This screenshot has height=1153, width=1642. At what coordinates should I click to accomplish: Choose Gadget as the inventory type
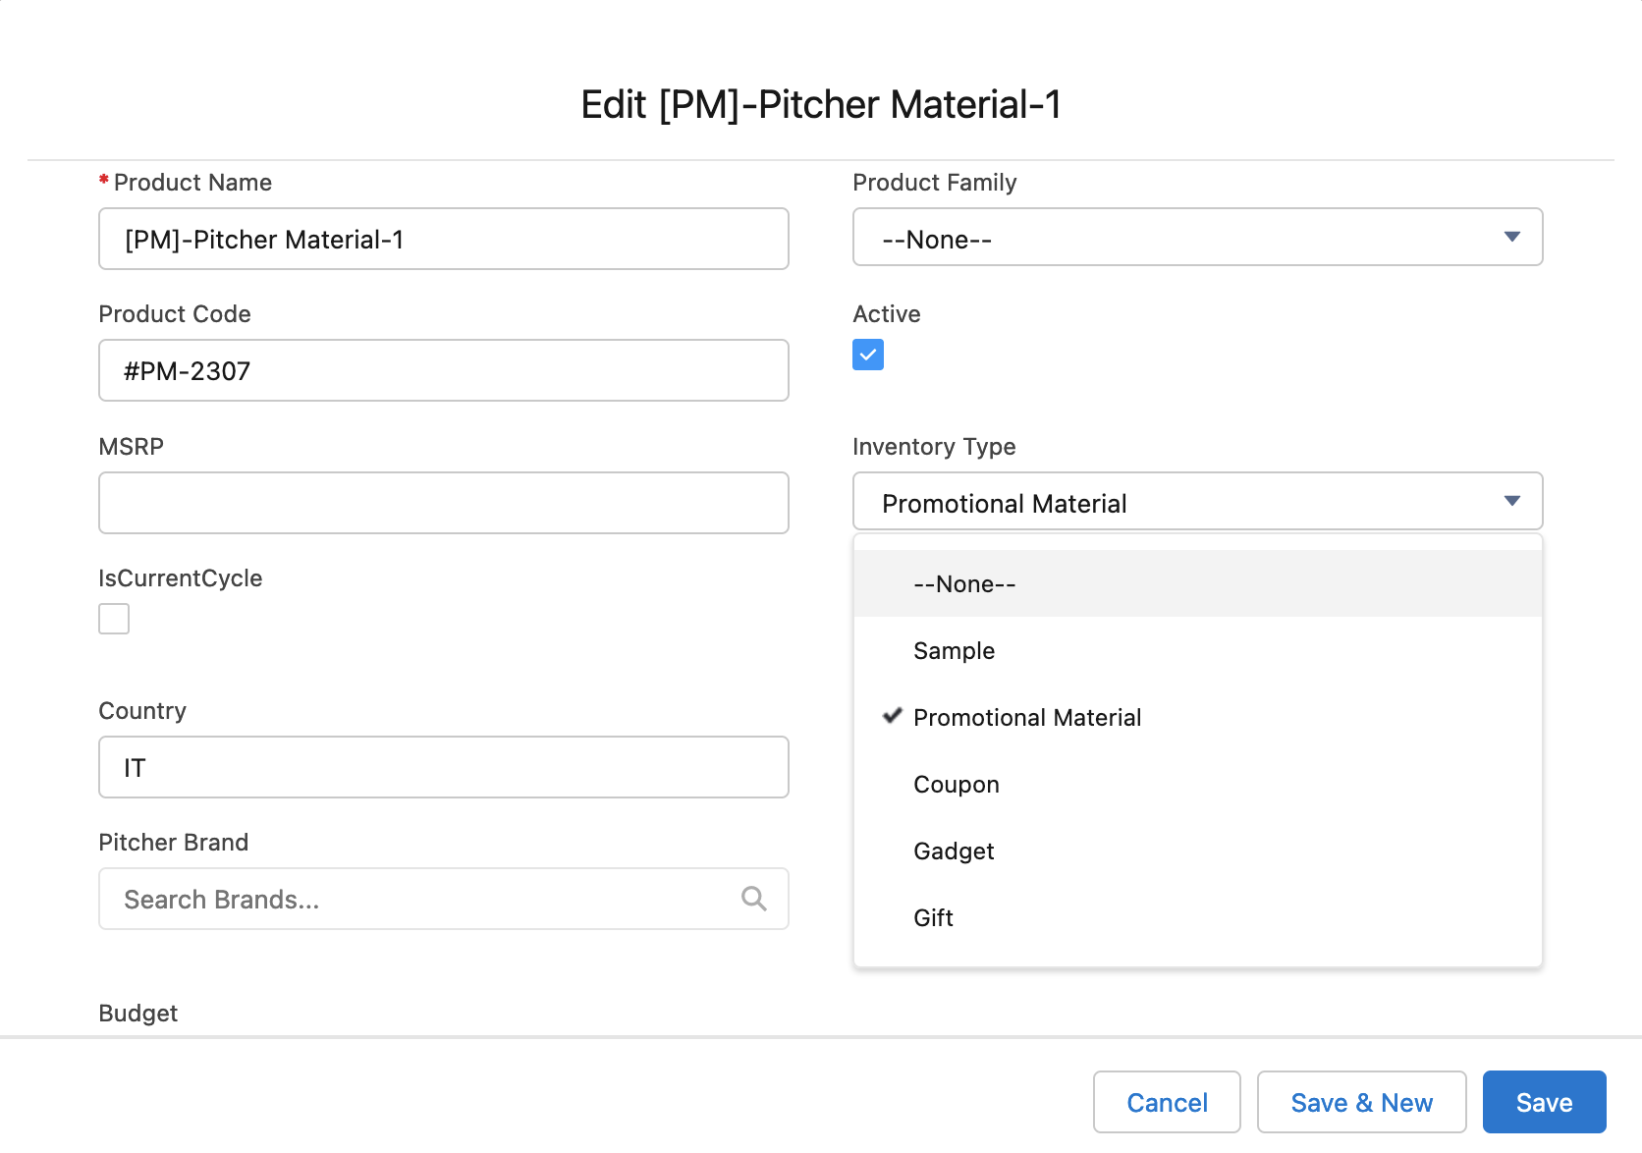point(953,851)
